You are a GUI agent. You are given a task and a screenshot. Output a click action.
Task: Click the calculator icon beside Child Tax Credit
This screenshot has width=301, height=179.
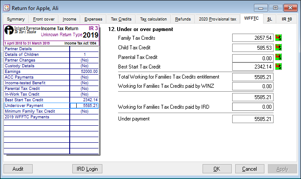coord(278,48)
